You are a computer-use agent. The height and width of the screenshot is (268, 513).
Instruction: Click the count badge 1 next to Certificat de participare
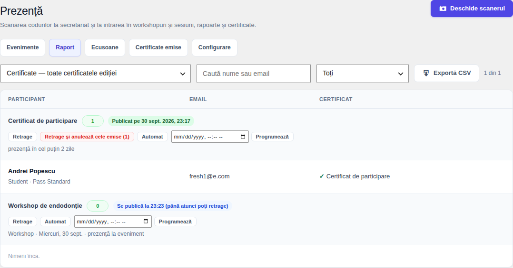coord(93,121)
